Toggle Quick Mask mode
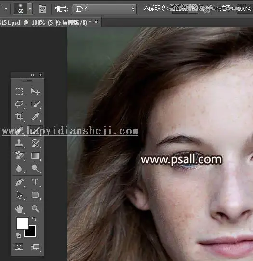Viewport: 253px width, 261px height. point(19,247)
